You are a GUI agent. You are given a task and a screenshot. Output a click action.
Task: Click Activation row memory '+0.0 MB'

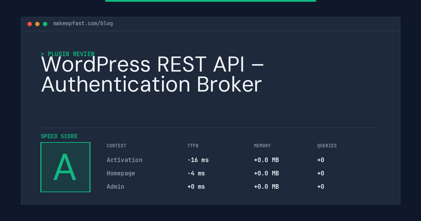coord(266,160)
